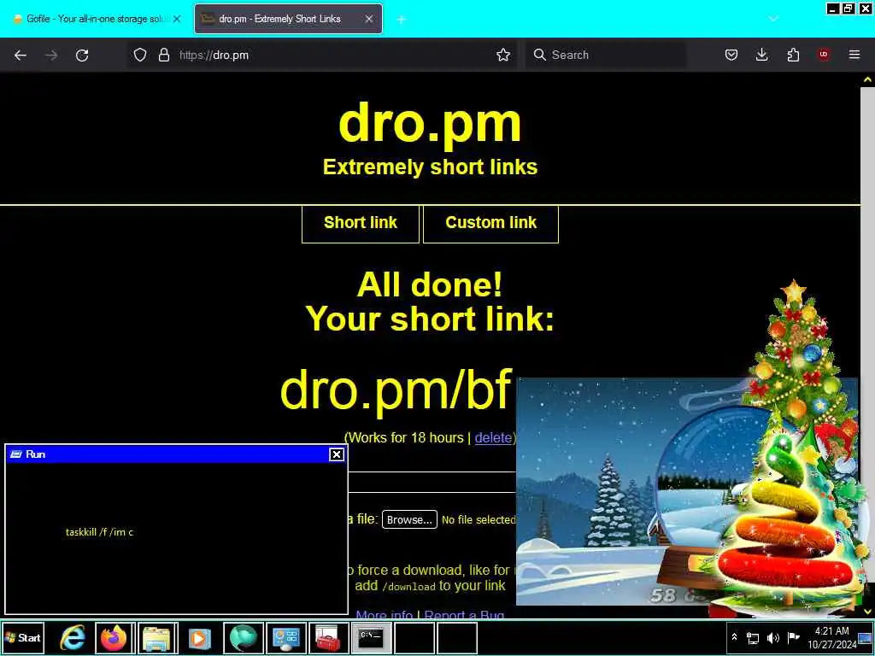
Task: Click the red toolbox taskbar icon
Action: tap(328, 637)
